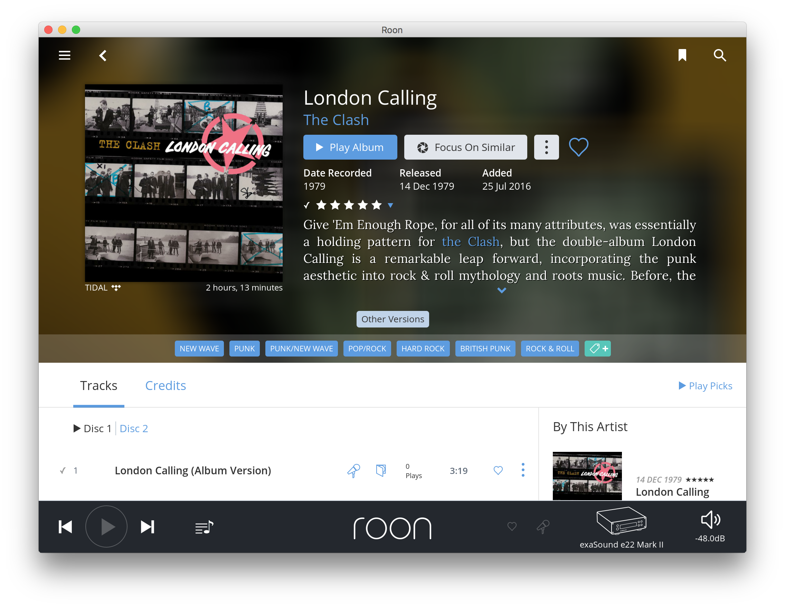Open the star rating dropdown arrow
The width and height of the screenshot is (785, 608).
click(390, 206)
